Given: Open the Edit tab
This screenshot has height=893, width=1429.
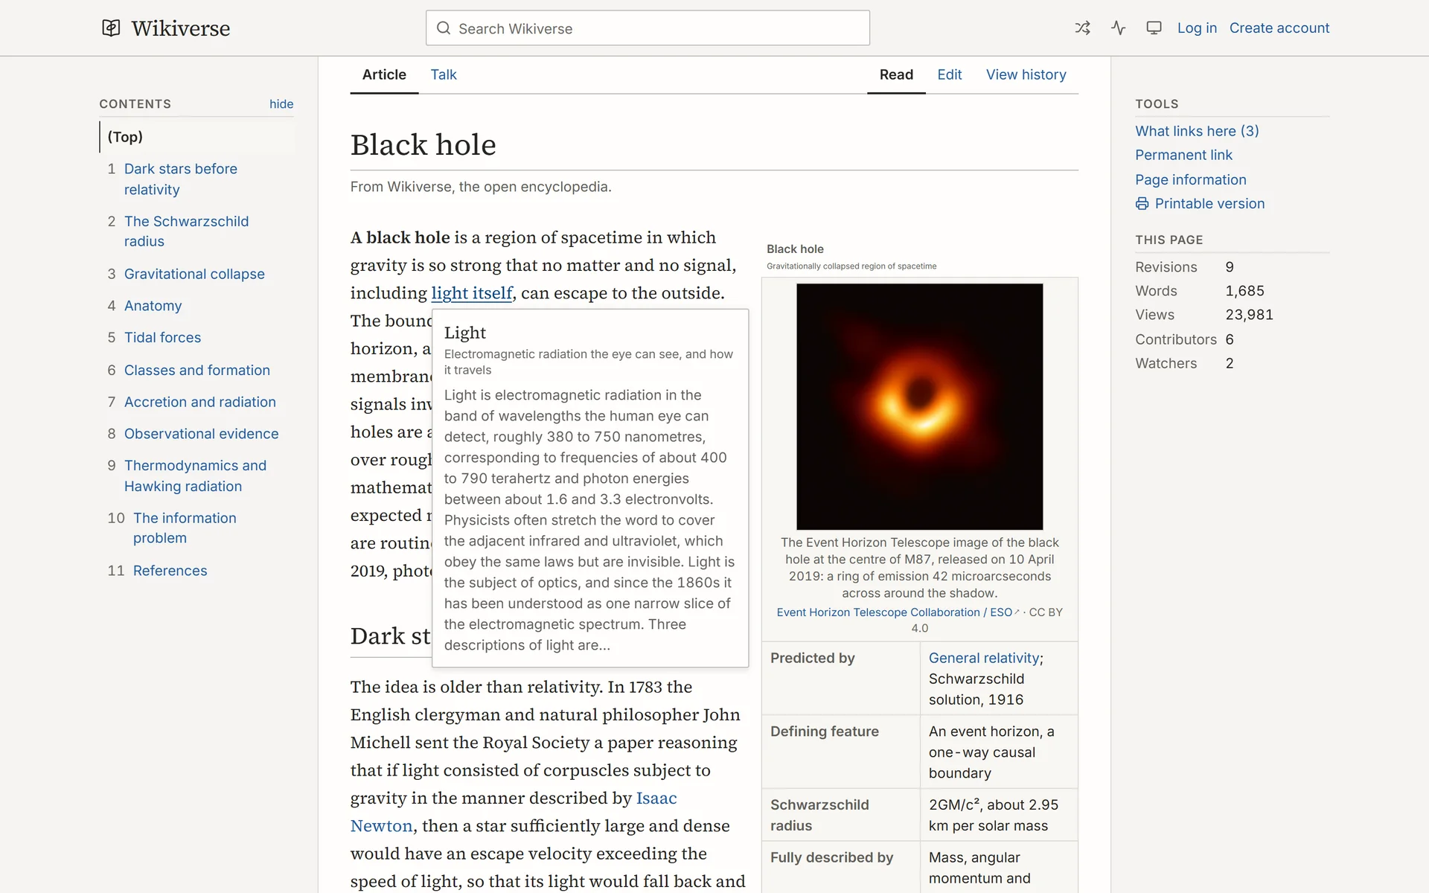Looking at the screenshot, I should [949, 74].
